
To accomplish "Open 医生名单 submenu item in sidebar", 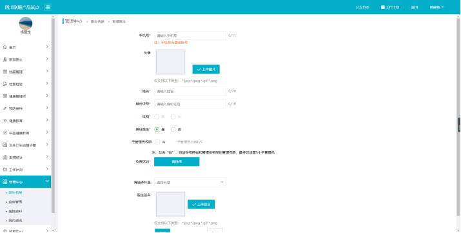I will tap(15, 193).
